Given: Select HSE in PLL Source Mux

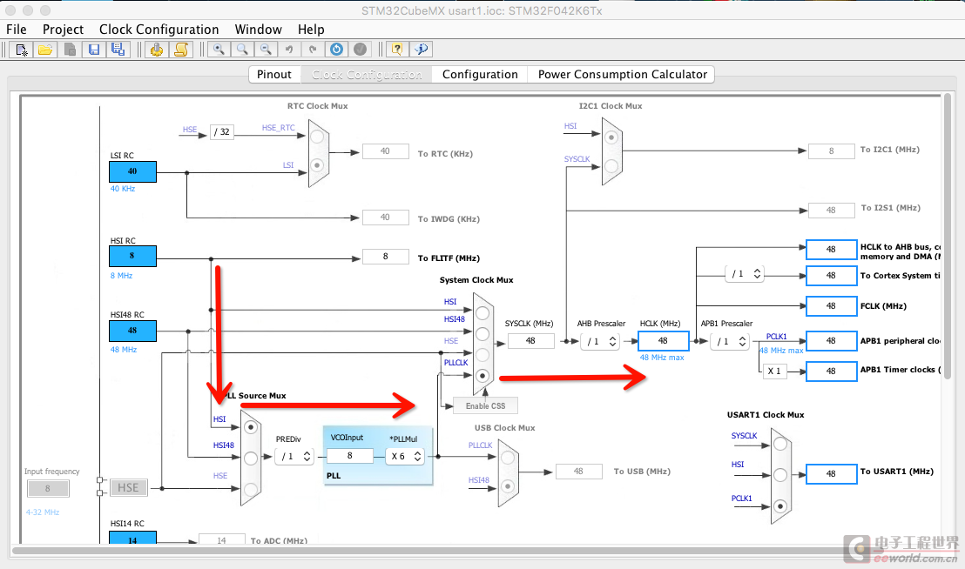Looking at the screenshot, I should coord(251,488).
